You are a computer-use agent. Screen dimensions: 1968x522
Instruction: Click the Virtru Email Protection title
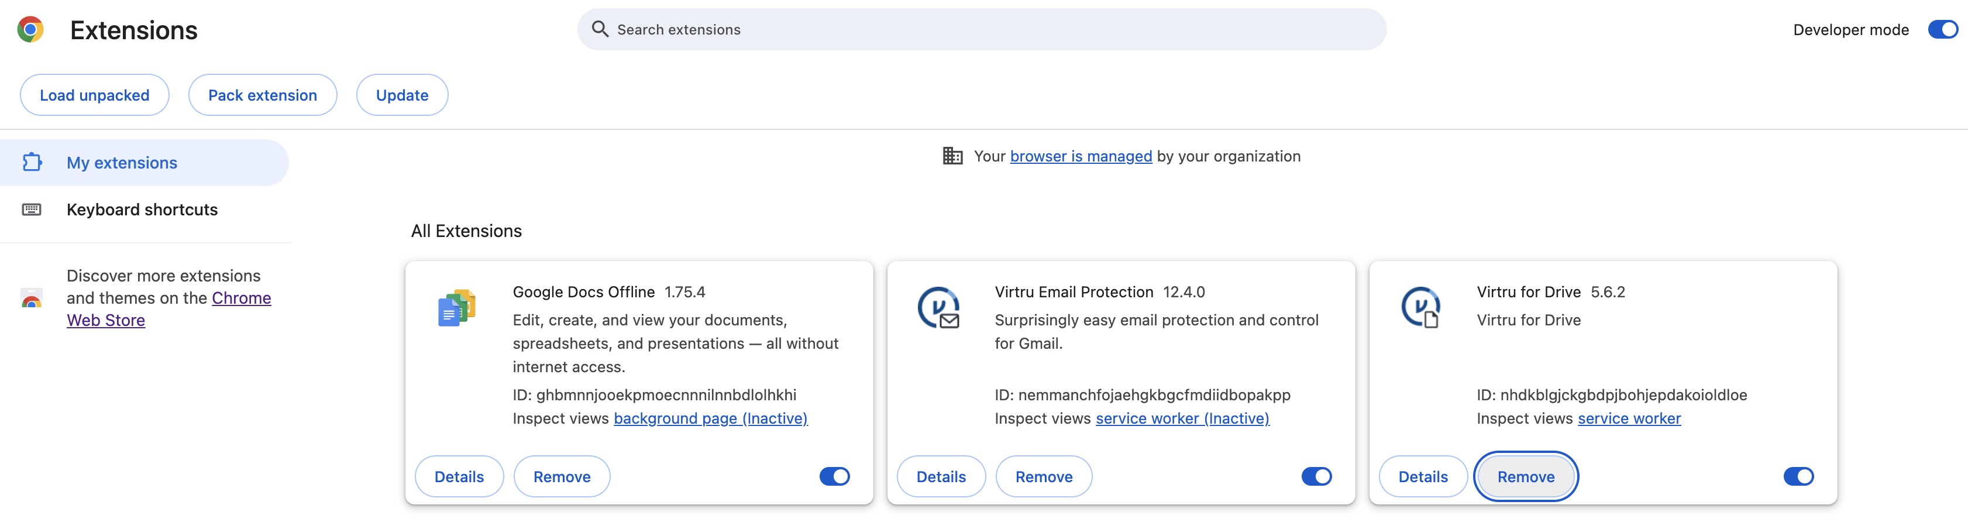point(1074,292)
